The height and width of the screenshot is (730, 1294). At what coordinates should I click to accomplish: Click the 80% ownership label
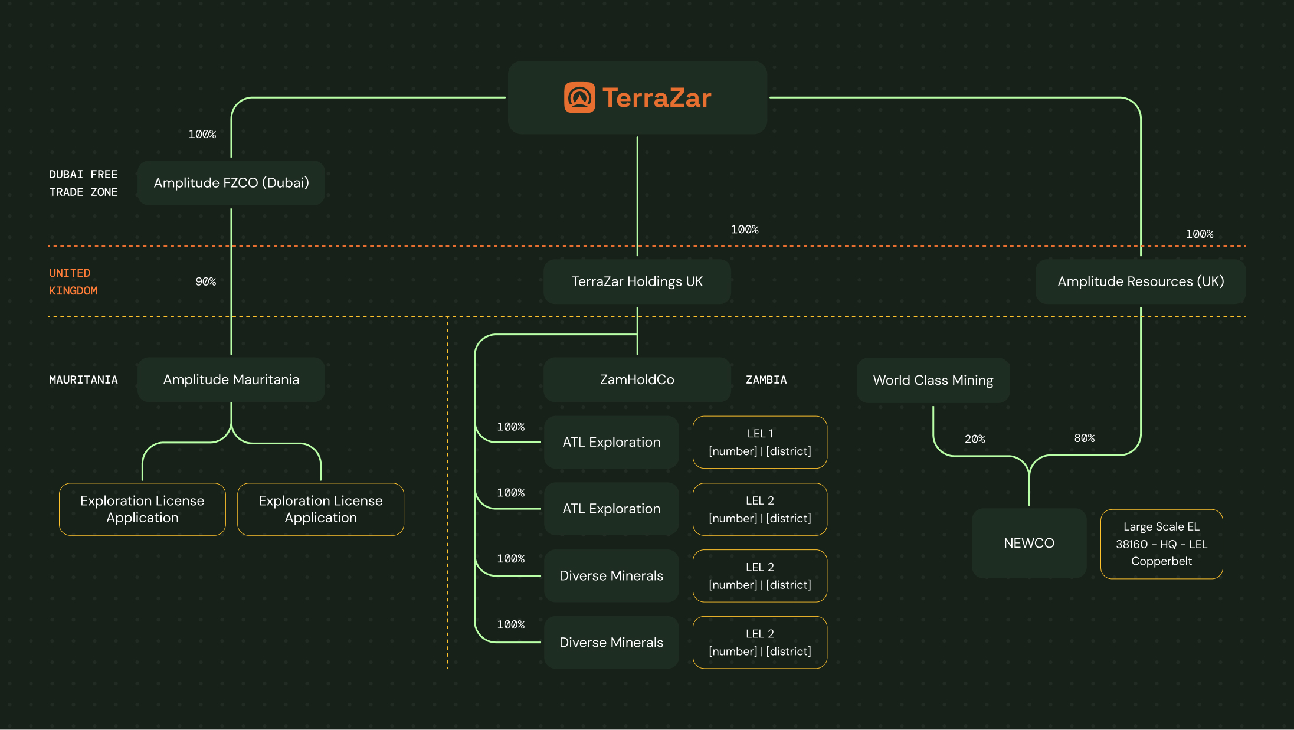(1084, 438)
